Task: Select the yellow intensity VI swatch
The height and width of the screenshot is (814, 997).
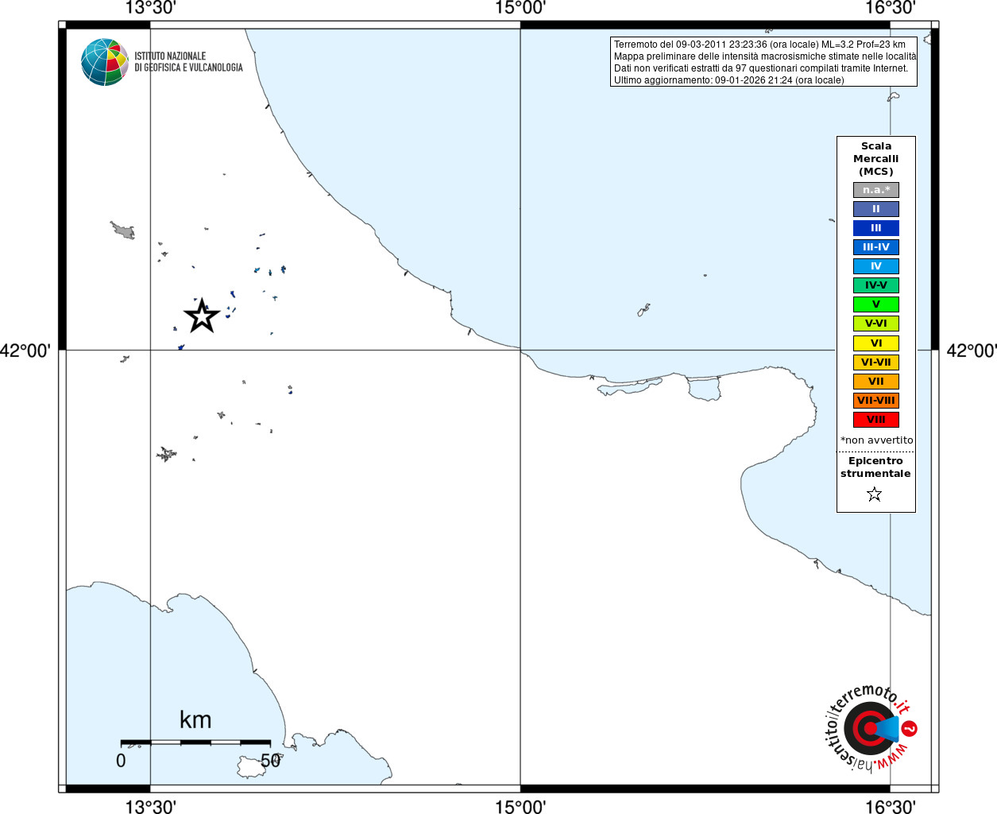Action: click(876, 343)
